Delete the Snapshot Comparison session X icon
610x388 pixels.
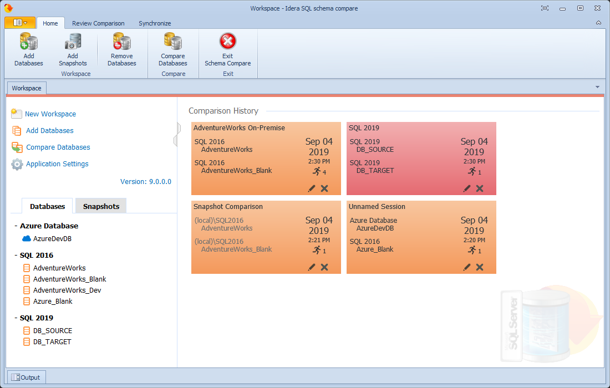click(324, 267)
